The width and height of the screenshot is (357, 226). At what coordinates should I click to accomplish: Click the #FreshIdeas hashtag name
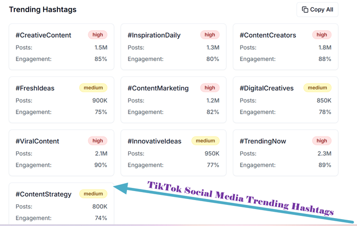pos(35,88)
